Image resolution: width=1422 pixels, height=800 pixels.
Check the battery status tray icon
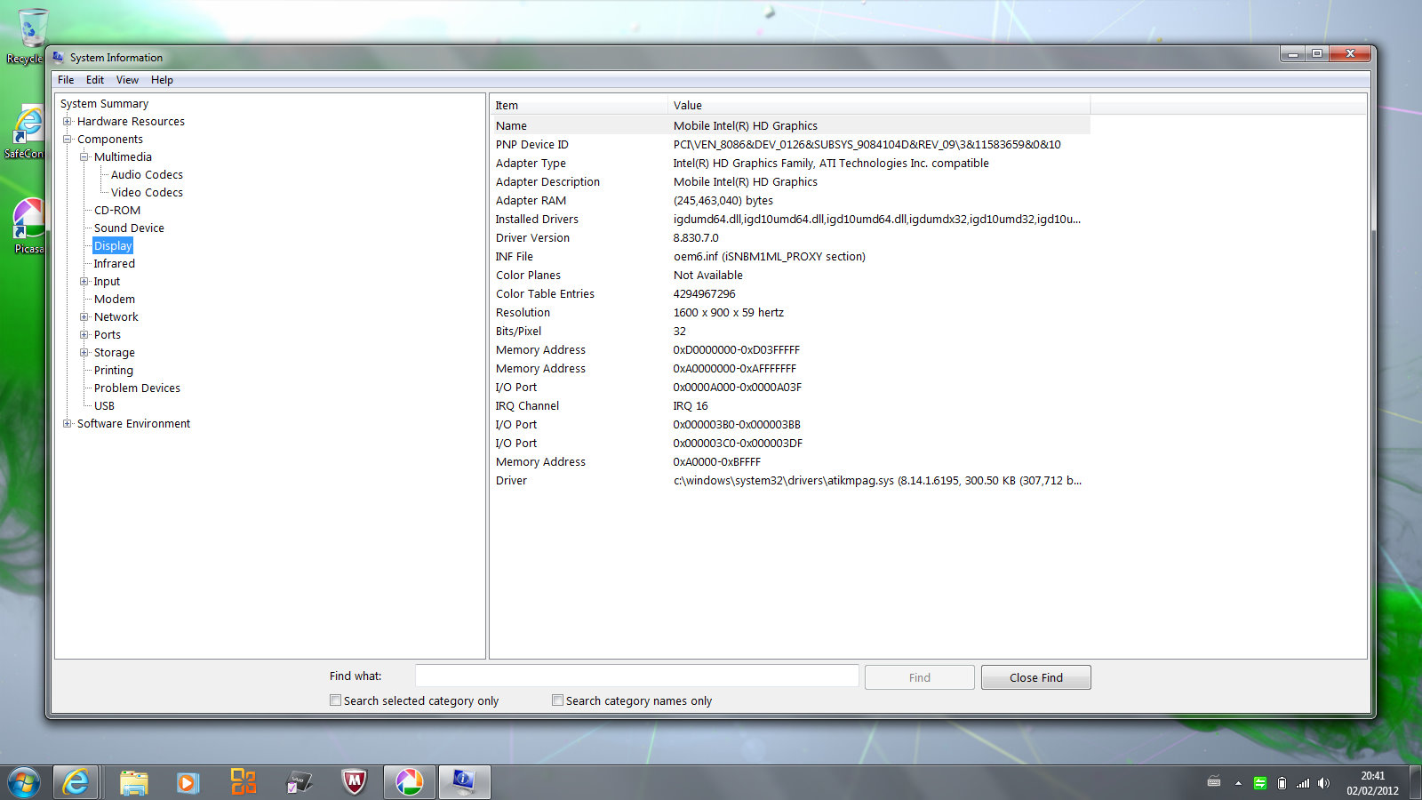click(x=1282, y=783)
